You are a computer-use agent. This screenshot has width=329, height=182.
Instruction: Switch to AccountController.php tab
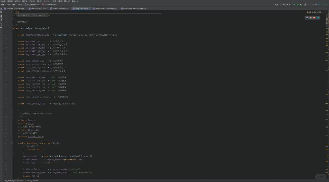pyautogui.click(x=15, y=8)
